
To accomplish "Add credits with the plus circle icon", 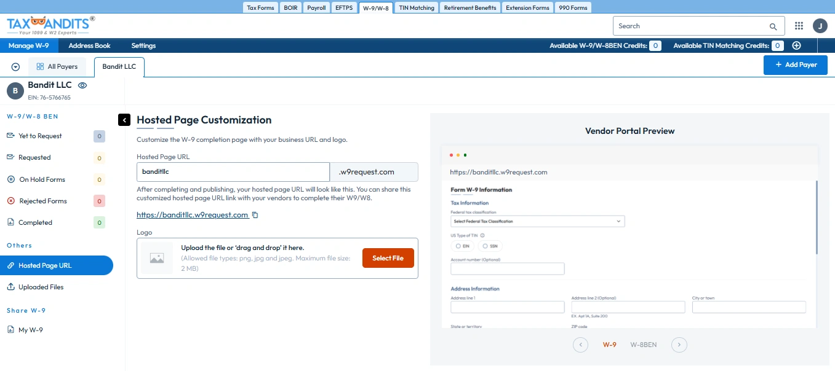I will click(x=796, y=45).
